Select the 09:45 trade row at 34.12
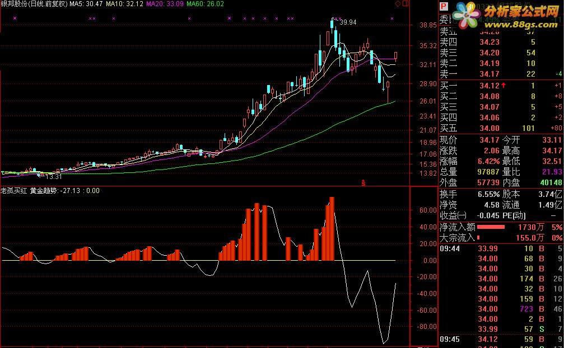 pyautogui.click(x=501, y=339)
